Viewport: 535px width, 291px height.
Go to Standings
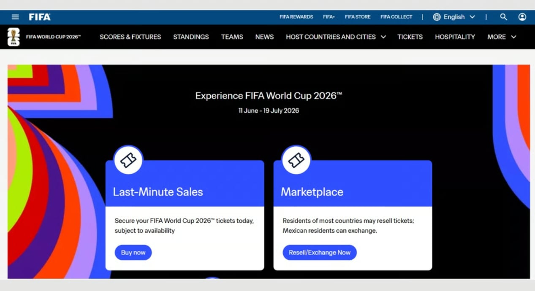pos(191,37)
